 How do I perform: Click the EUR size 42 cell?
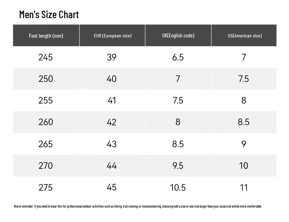112,122
